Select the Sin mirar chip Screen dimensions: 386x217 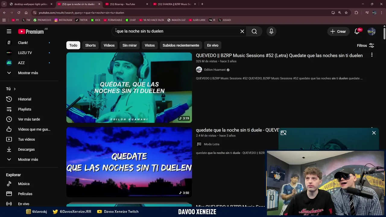(x=130, y=45)
